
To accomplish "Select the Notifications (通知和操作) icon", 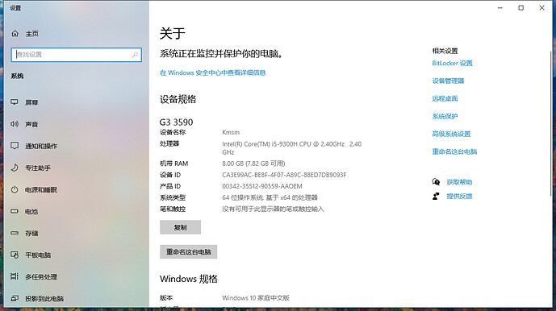I will 15,146.
